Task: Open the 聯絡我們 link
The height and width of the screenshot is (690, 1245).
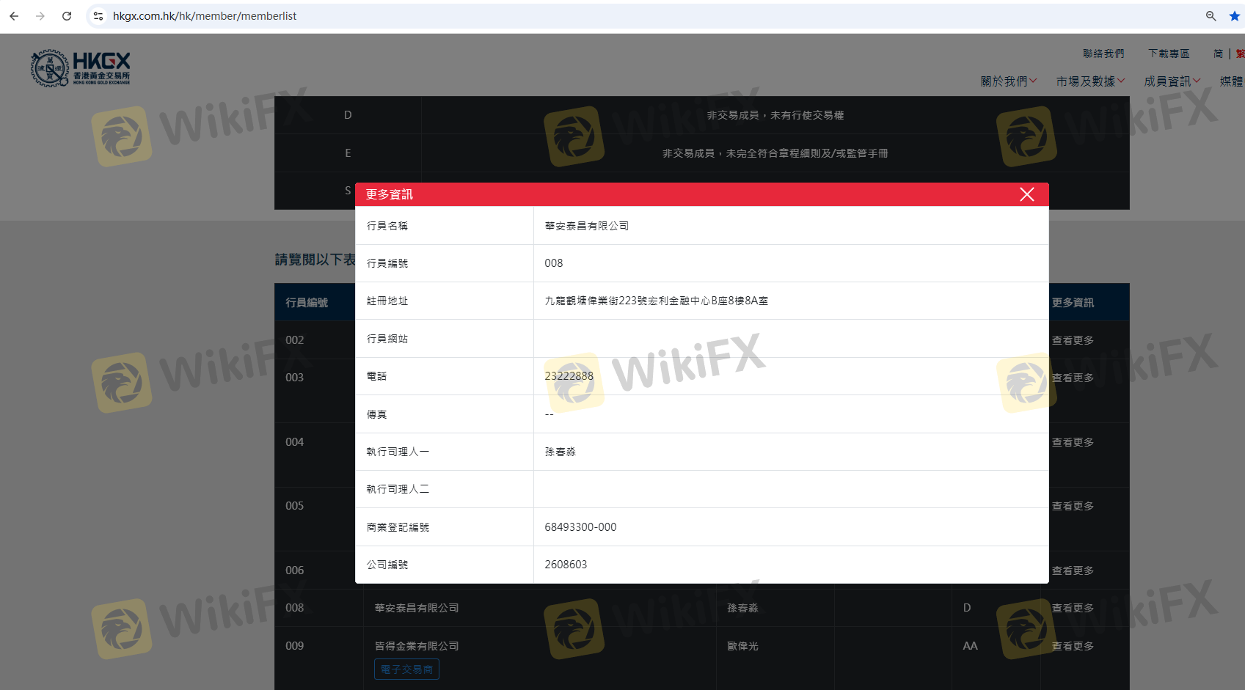Action: pyautogui.click(x=1103, y=54)
